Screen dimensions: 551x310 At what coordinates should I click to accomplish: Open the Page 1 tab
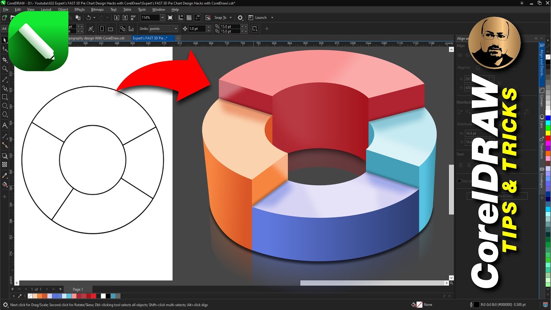click(x=78, y=289)
